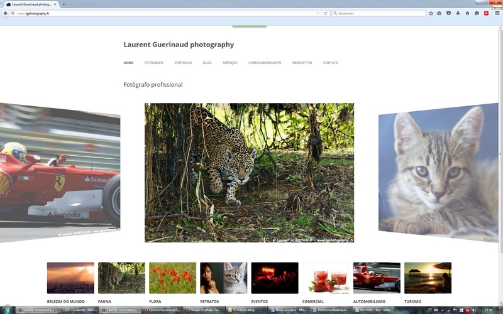The width and height of the screenshot is (503, 314).
Task: Reload the page with the refresh icon
Action: 326,13
